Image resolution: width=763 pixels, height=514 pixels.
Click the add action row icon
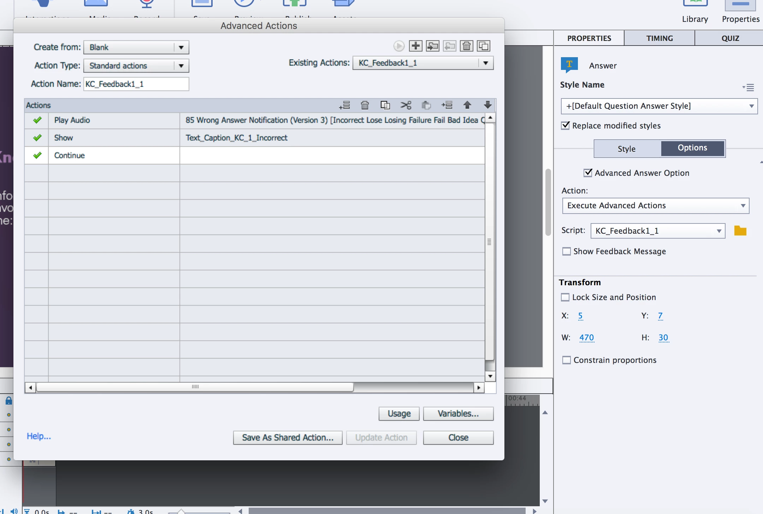click(344, 105)
